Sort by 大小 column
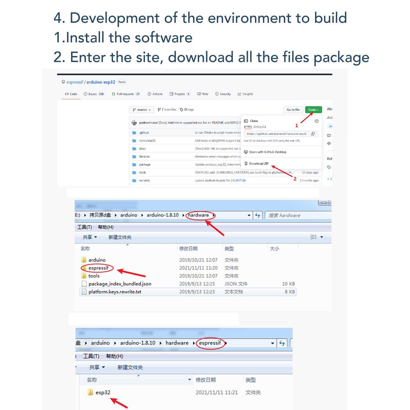 pyautogui.click(x=274, y=248)
